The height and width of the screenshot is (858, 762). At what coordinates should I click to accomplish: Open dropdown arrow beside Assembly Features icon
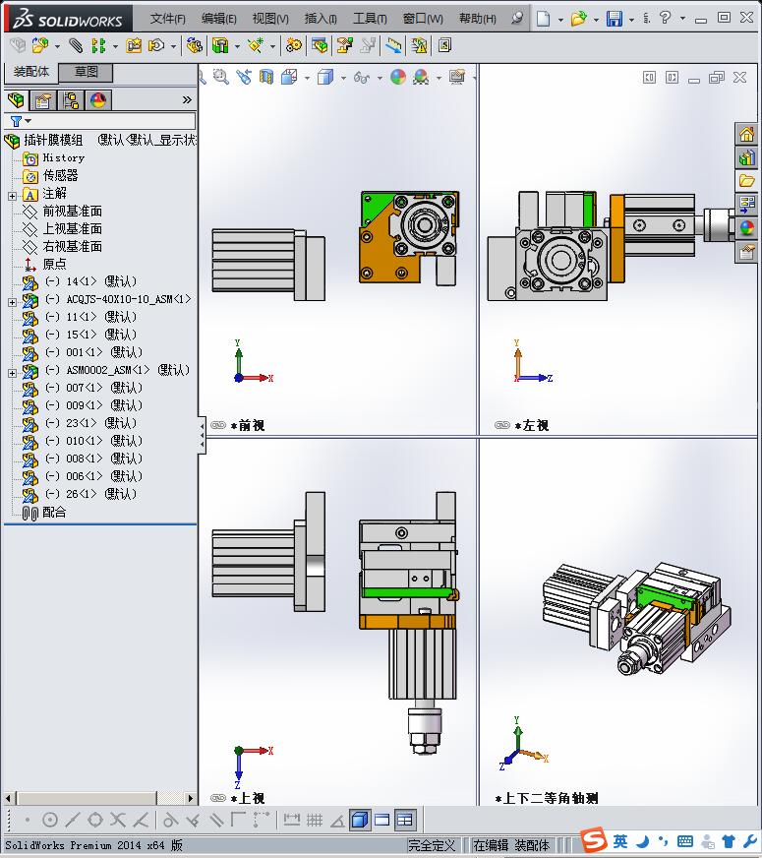pyautogui.click(x=237, y=46)
